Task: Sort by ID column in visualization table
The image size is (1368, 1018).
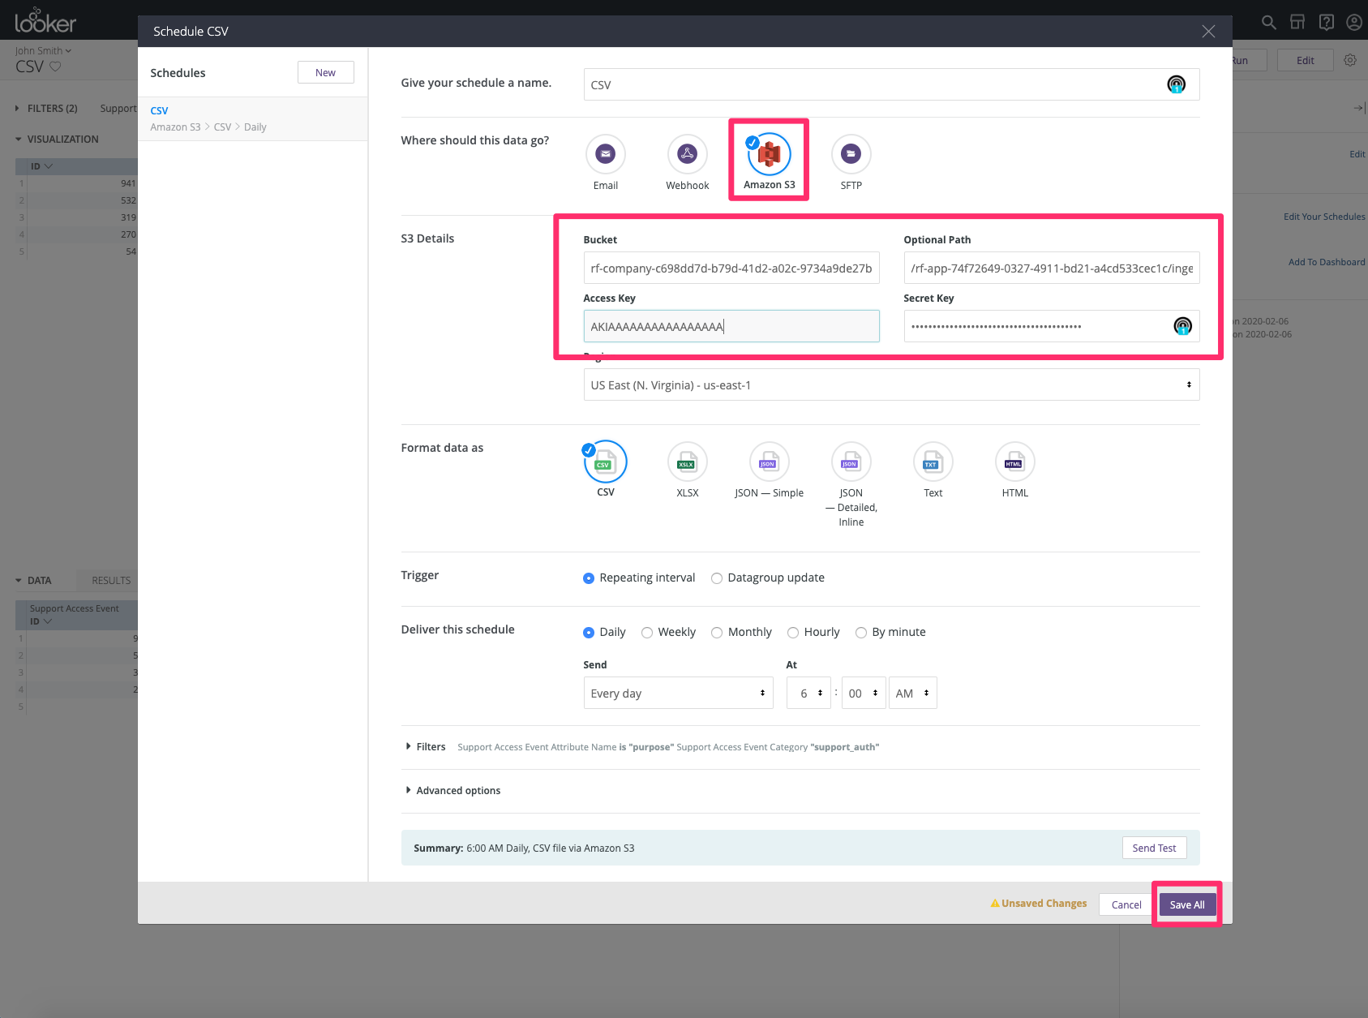Action: click(x=41, y=166)
